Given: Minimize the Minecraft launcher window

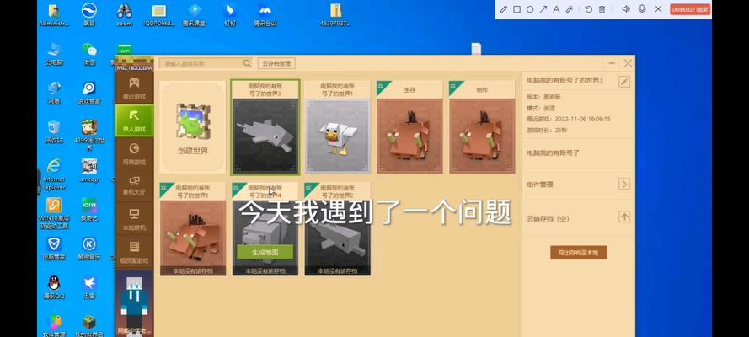Looking at the screenshot, I should point(612,63).
